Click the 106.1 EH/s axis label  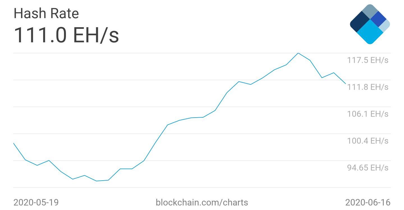pyautogui.click(x=368, y=114)
